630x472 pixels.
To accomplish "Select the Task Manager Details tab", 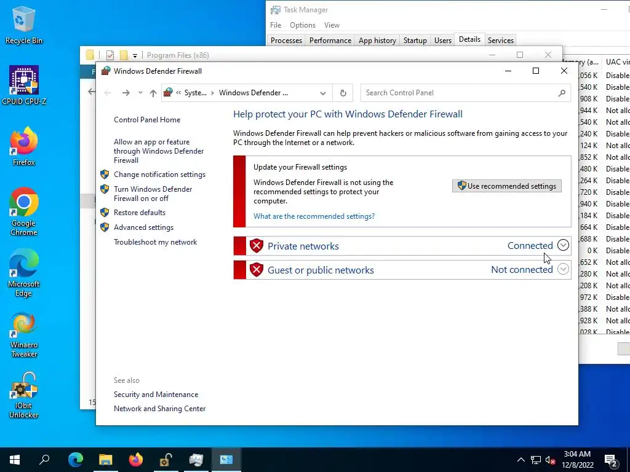I will tap(469, 39).
